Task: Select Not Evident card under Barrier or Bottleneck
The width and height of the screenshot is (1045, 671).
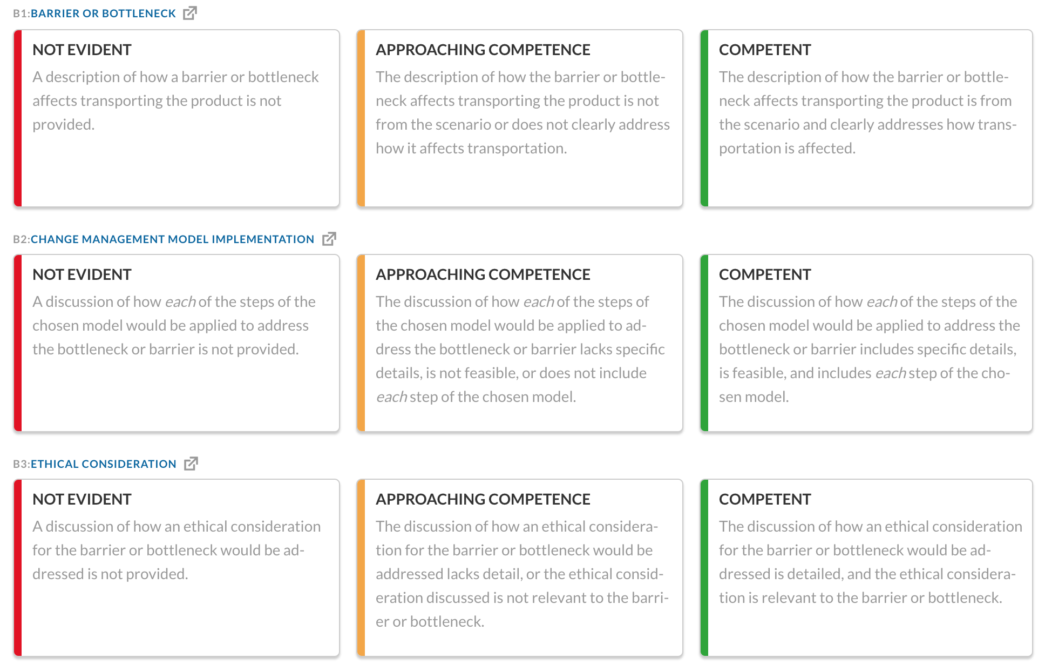Action: [x=177, y=118]
